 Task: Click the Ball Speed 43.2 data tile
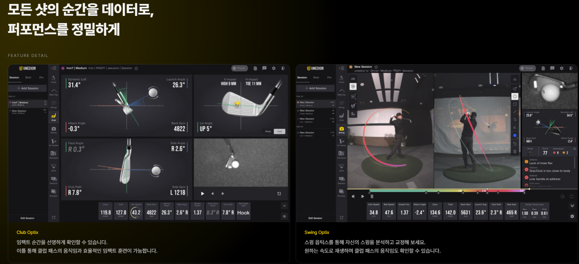coord(136,211)
